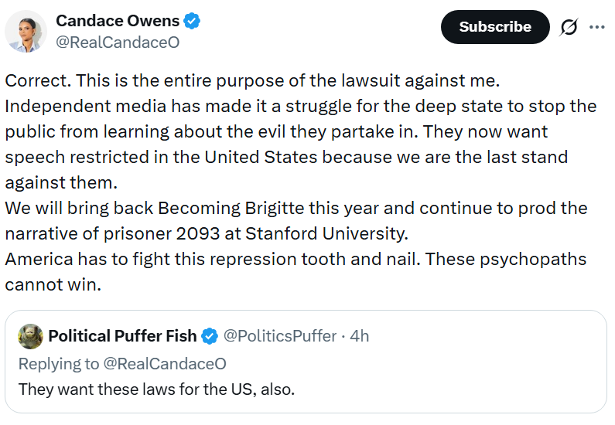Open Candace Owens profile avatar
Viewport: 615px width, 425px height.
26,32
